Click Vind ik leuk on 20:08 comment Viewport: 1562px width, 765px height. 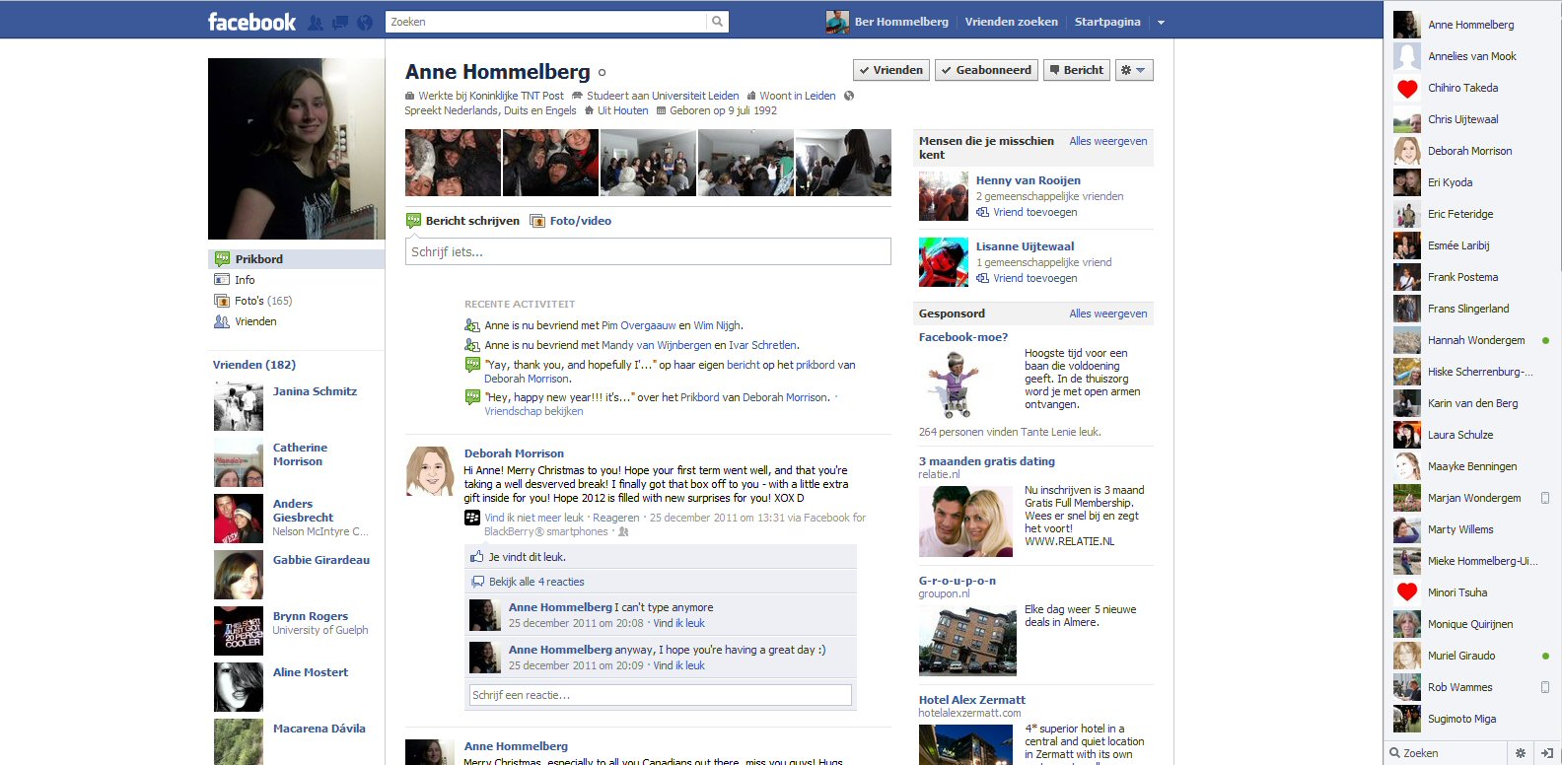click(x=679, y=623)
